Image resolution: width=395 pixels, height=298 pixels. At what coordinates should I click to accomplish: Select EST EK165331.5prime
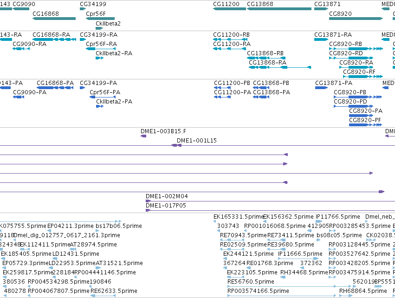click(x=238, y=217)
